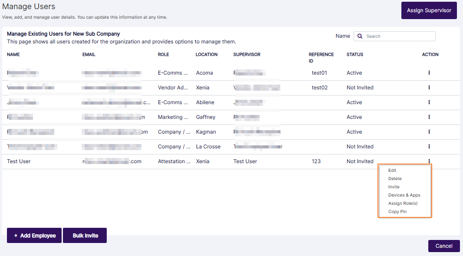
Task: Open action menu for the La Crosse user
Action: (x=429, y=146)
